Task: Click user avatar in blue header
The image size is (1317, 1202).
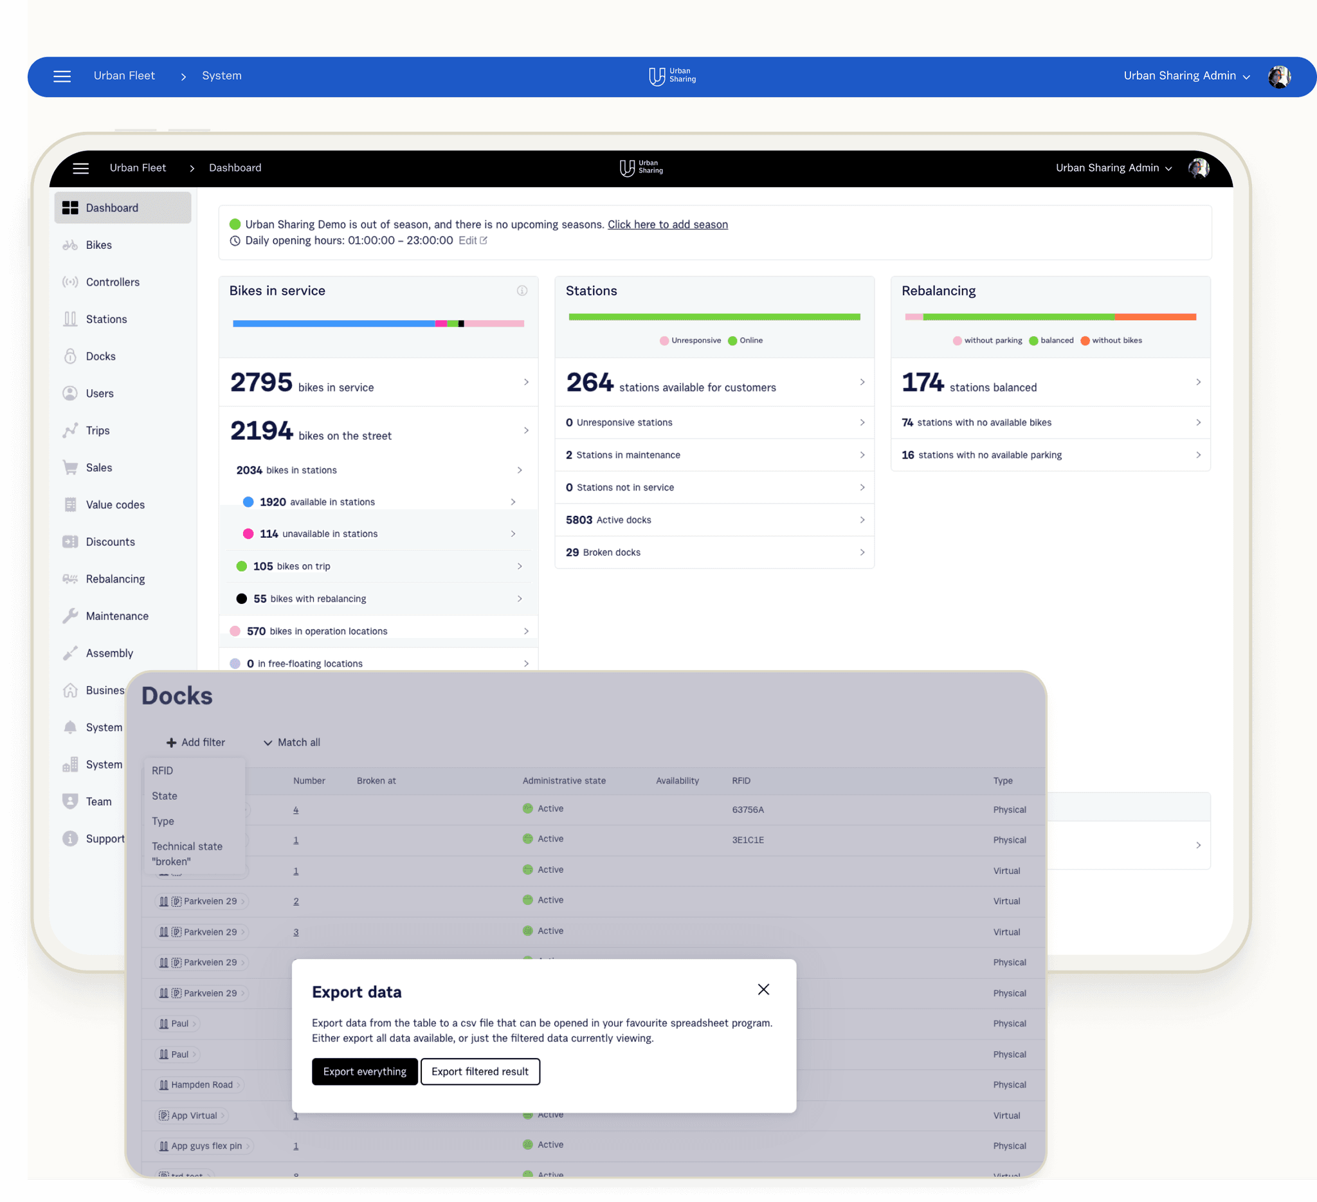Action: [x=1278, y=77]
